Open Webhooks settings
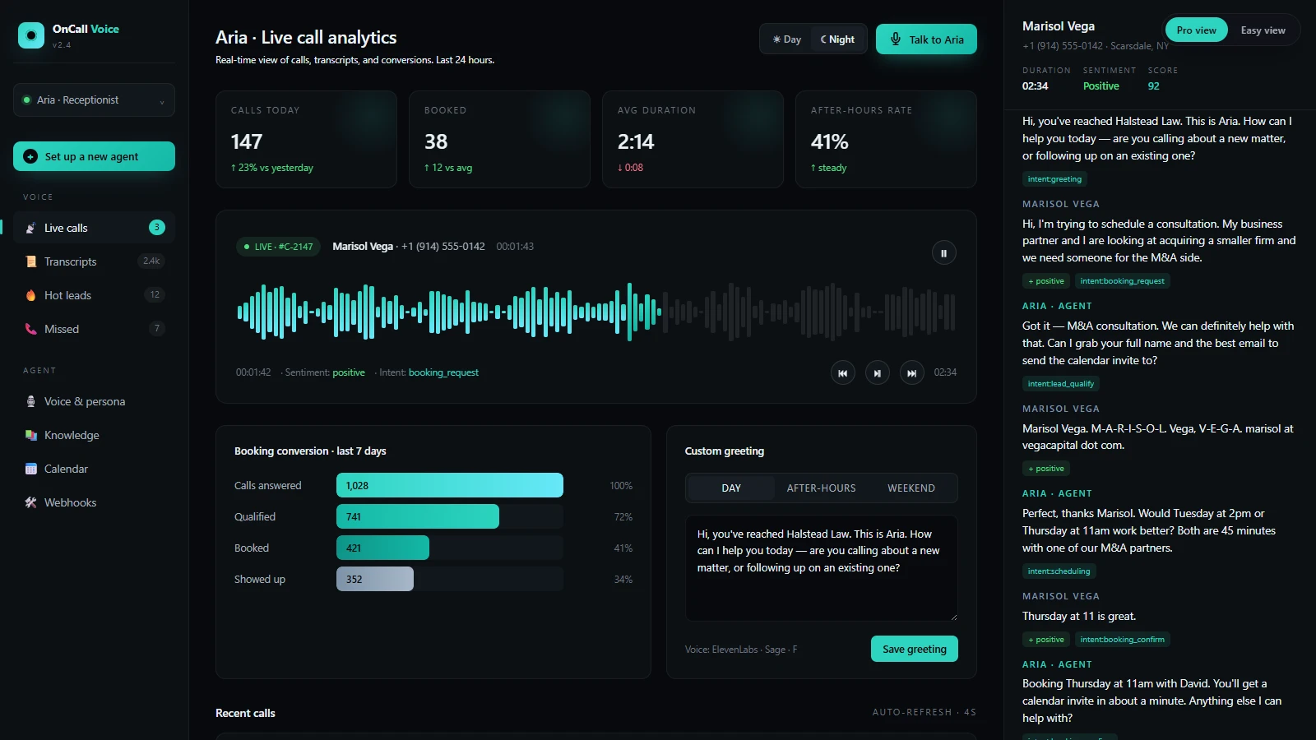The image size is (1316, 740). (94, 502)
